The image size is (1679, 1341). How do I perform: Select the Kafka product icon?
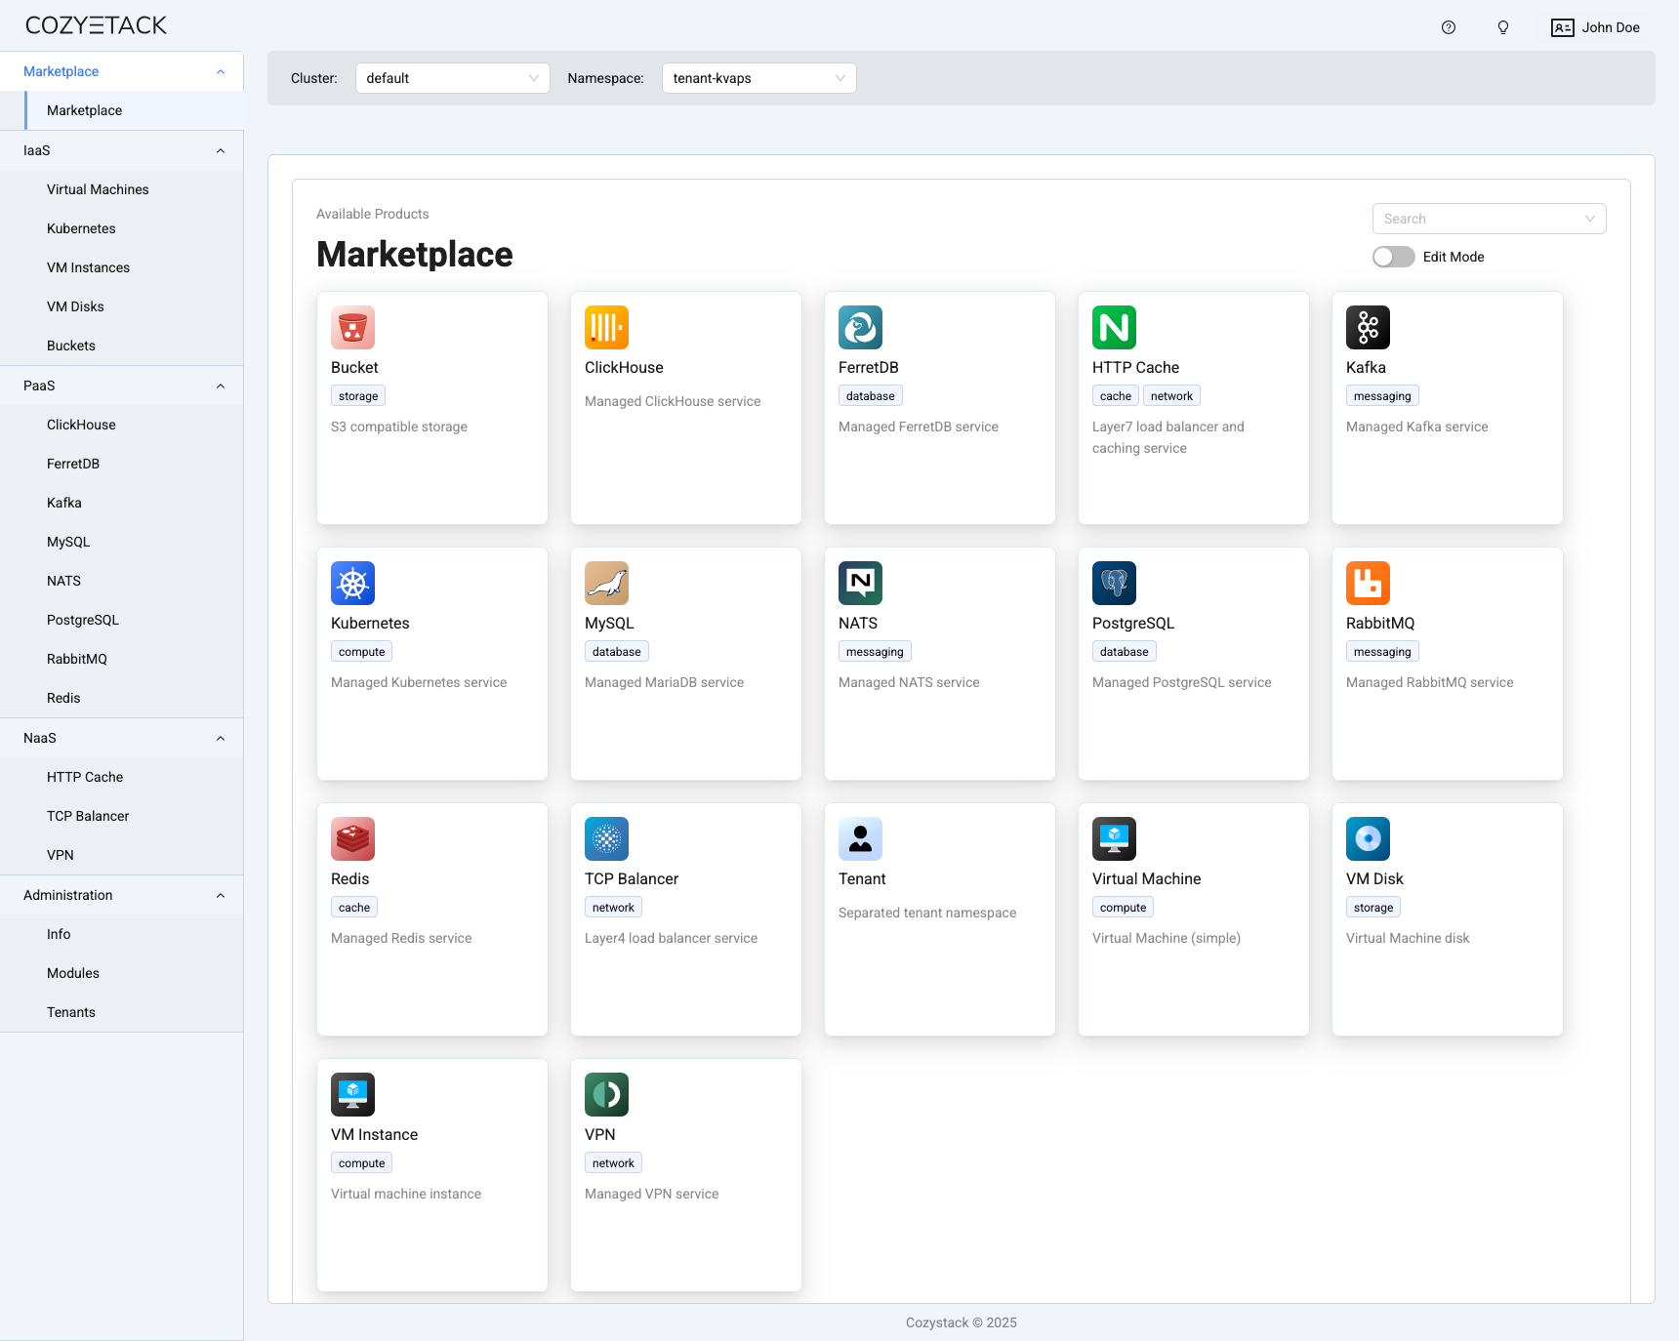click(x=1368, y=328)
